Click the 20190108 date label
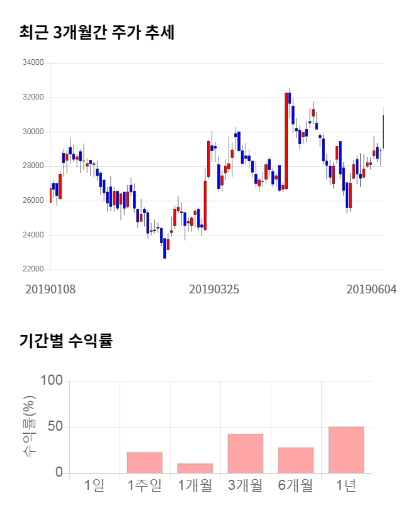The height and width of the screenshot is (510, 403). pos(50,289)
